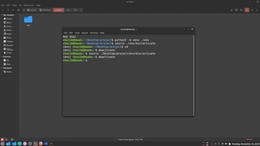Open the Pictures sidebar entry
Screen dimensions: 260x146
[x=8, y=38]
